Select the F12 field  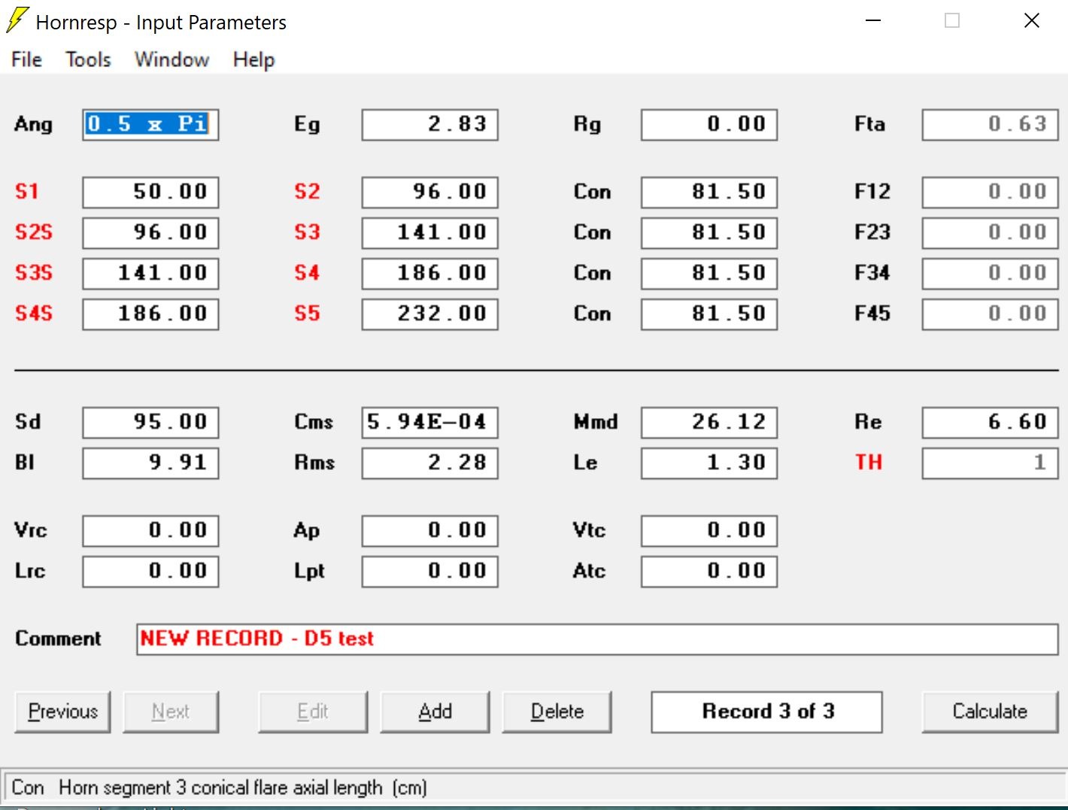pyautogui.click(x=991, y=193)
